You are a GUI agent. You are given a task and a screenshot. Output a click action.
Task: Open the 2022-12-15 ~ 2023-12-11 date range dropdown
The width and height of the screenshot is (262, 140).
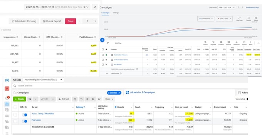tap(57, 7)
